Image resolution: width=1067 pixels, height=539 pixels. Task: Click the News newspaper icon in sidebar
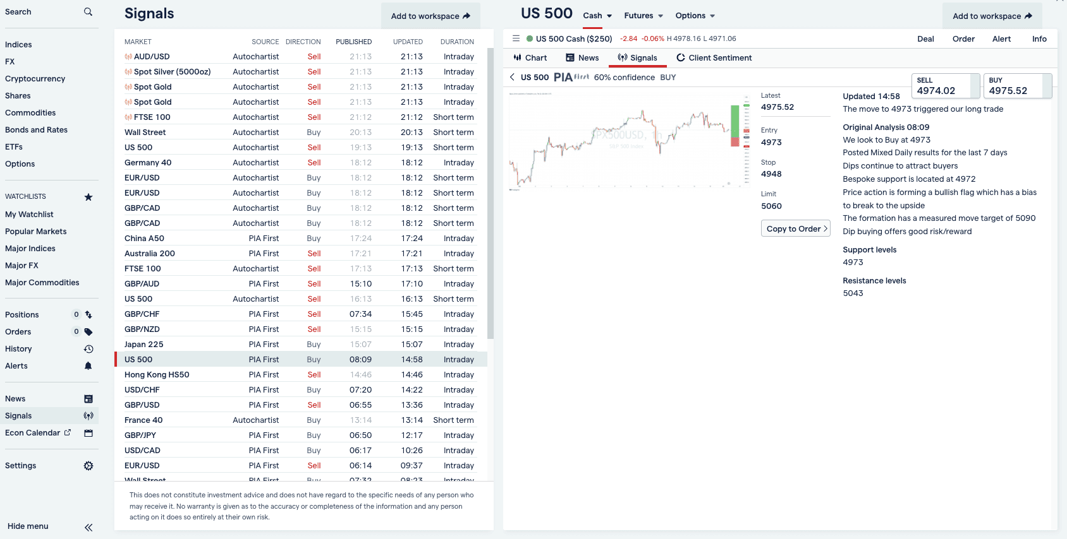click(88, 399)
